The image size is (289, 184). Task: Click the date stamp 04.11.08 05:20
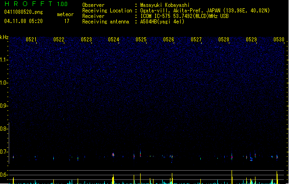coord(23,21)
